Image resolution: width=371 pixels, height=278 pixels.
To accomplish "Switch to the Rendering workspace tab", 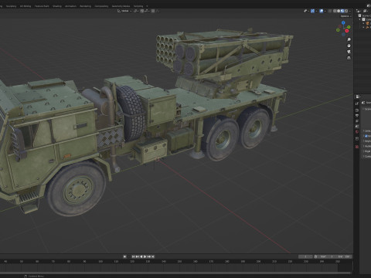I will [x=85, y=6].
